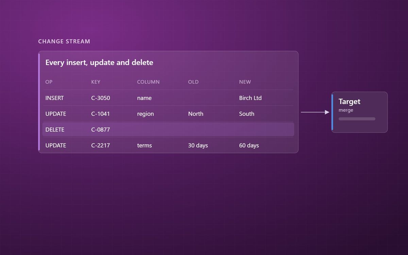Select the INSERT operation cell
The height and width of the screenshot is (255, 408).
pyautogui.click(x=54, y=98)
